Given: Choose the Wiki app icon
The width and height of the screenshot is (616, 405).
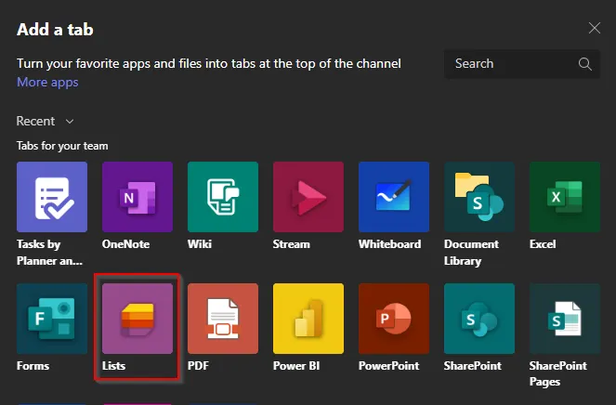Looking at the screenshot, I should coord(223,197).
